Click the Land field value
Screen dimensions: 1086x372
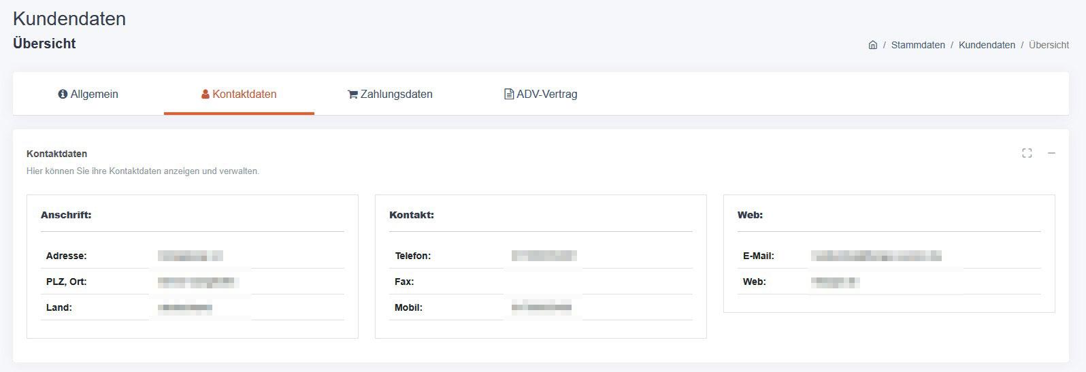coord(184,308)
